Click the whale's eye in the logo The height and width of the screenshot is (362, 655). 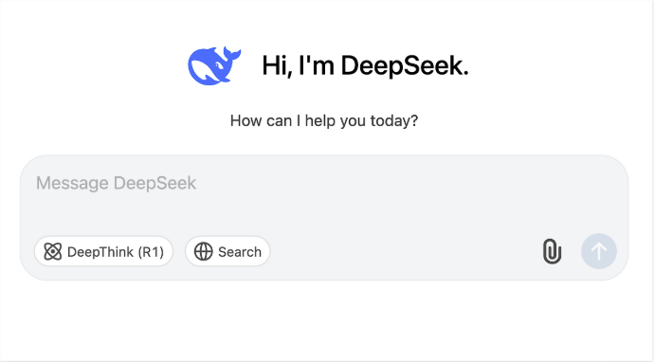(218, 66)
